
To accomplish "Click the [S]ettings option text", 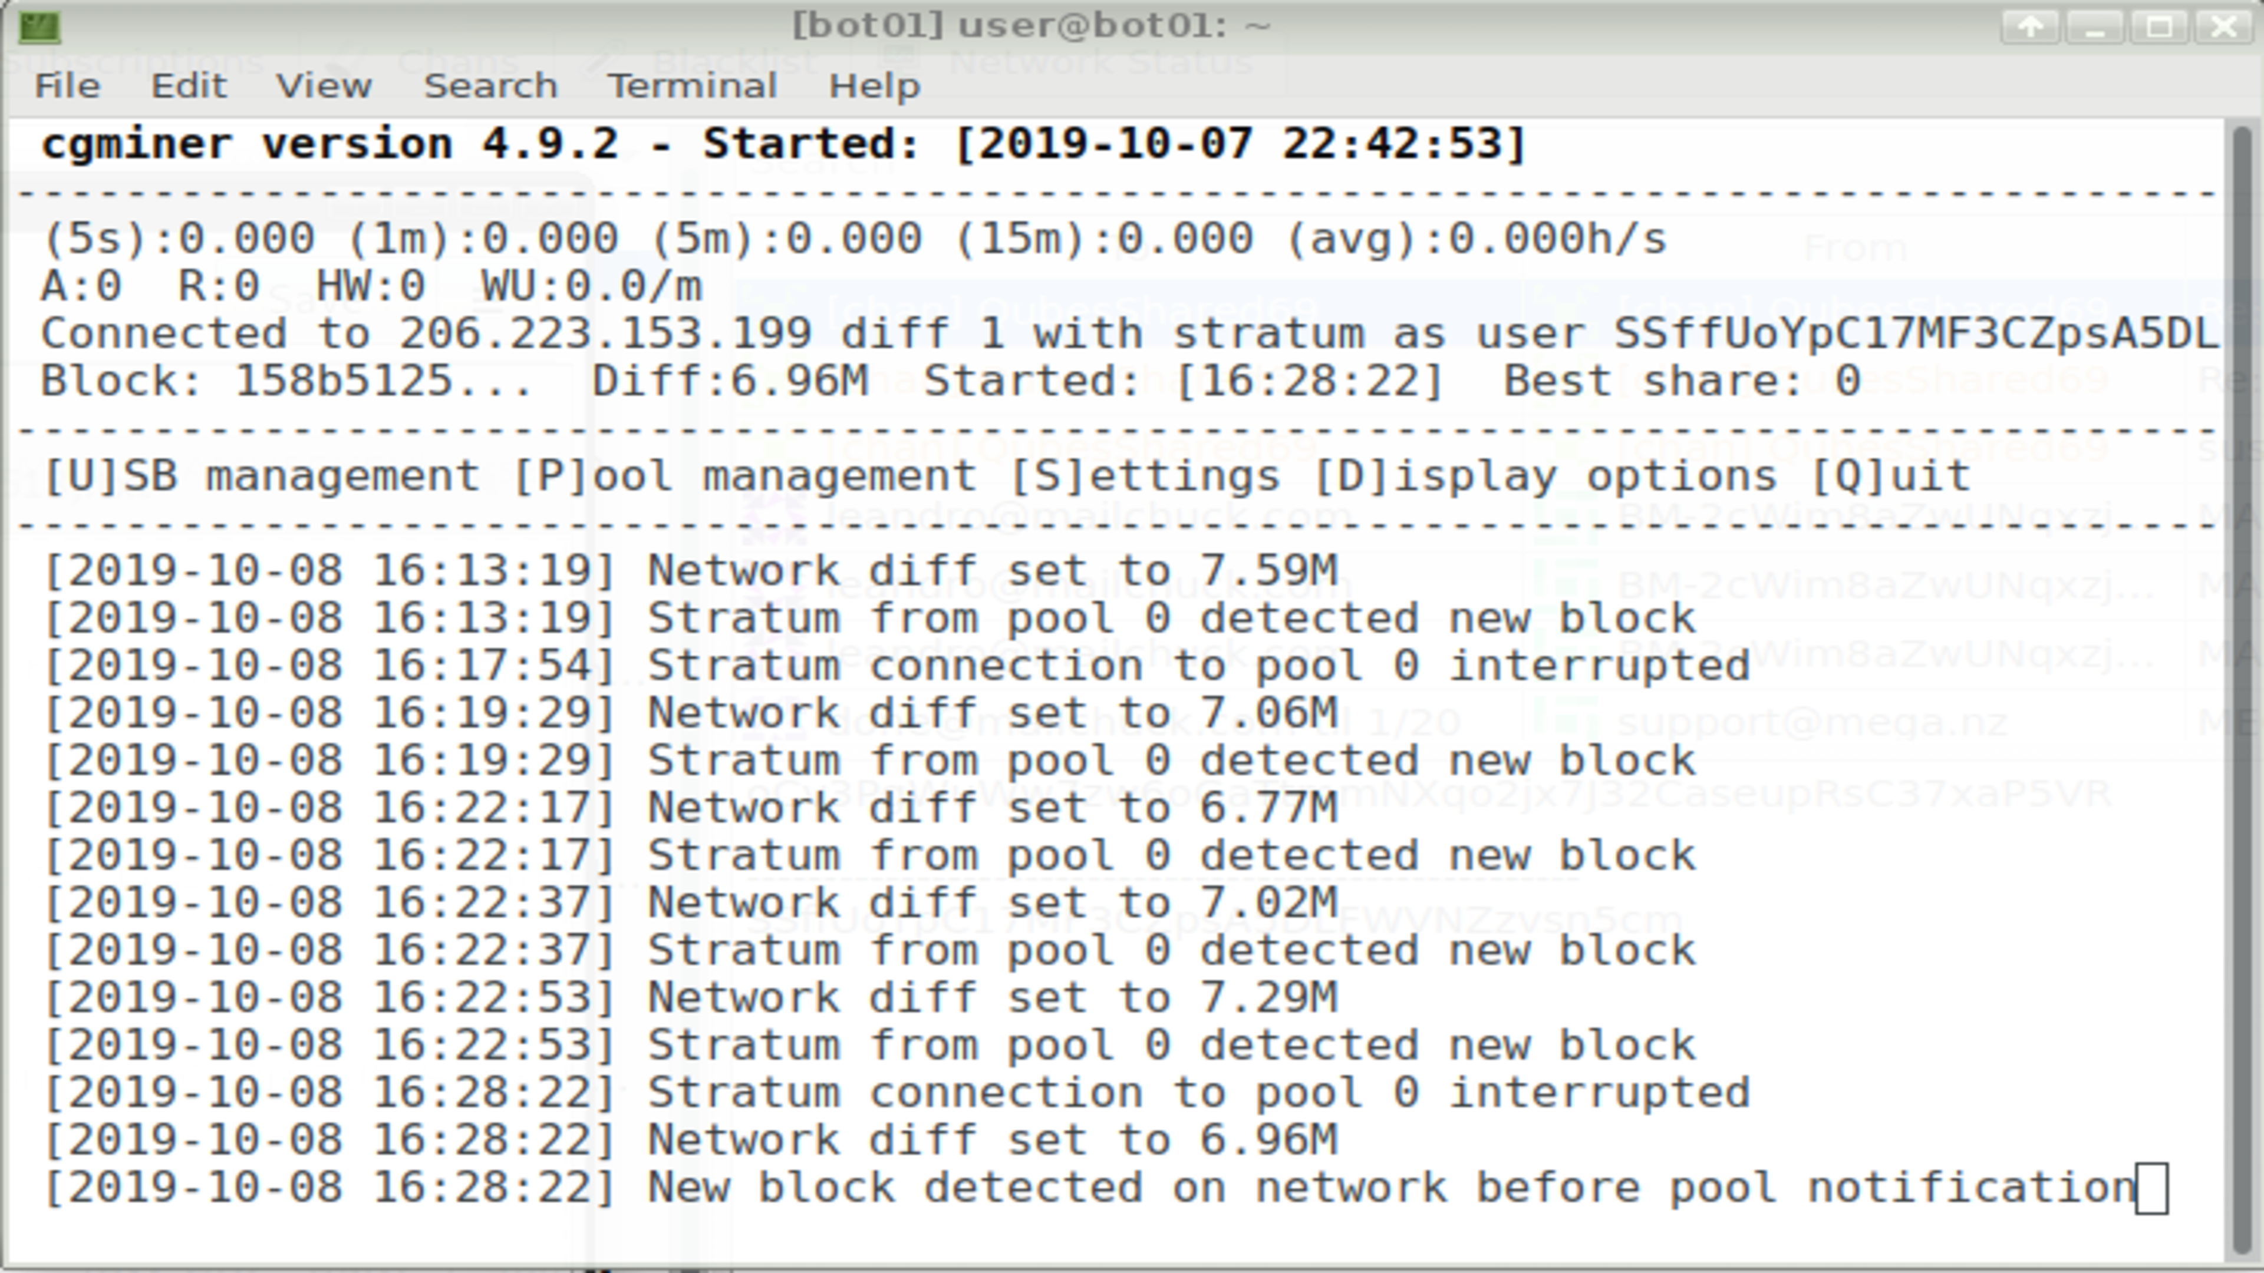I will [1145, 476].
